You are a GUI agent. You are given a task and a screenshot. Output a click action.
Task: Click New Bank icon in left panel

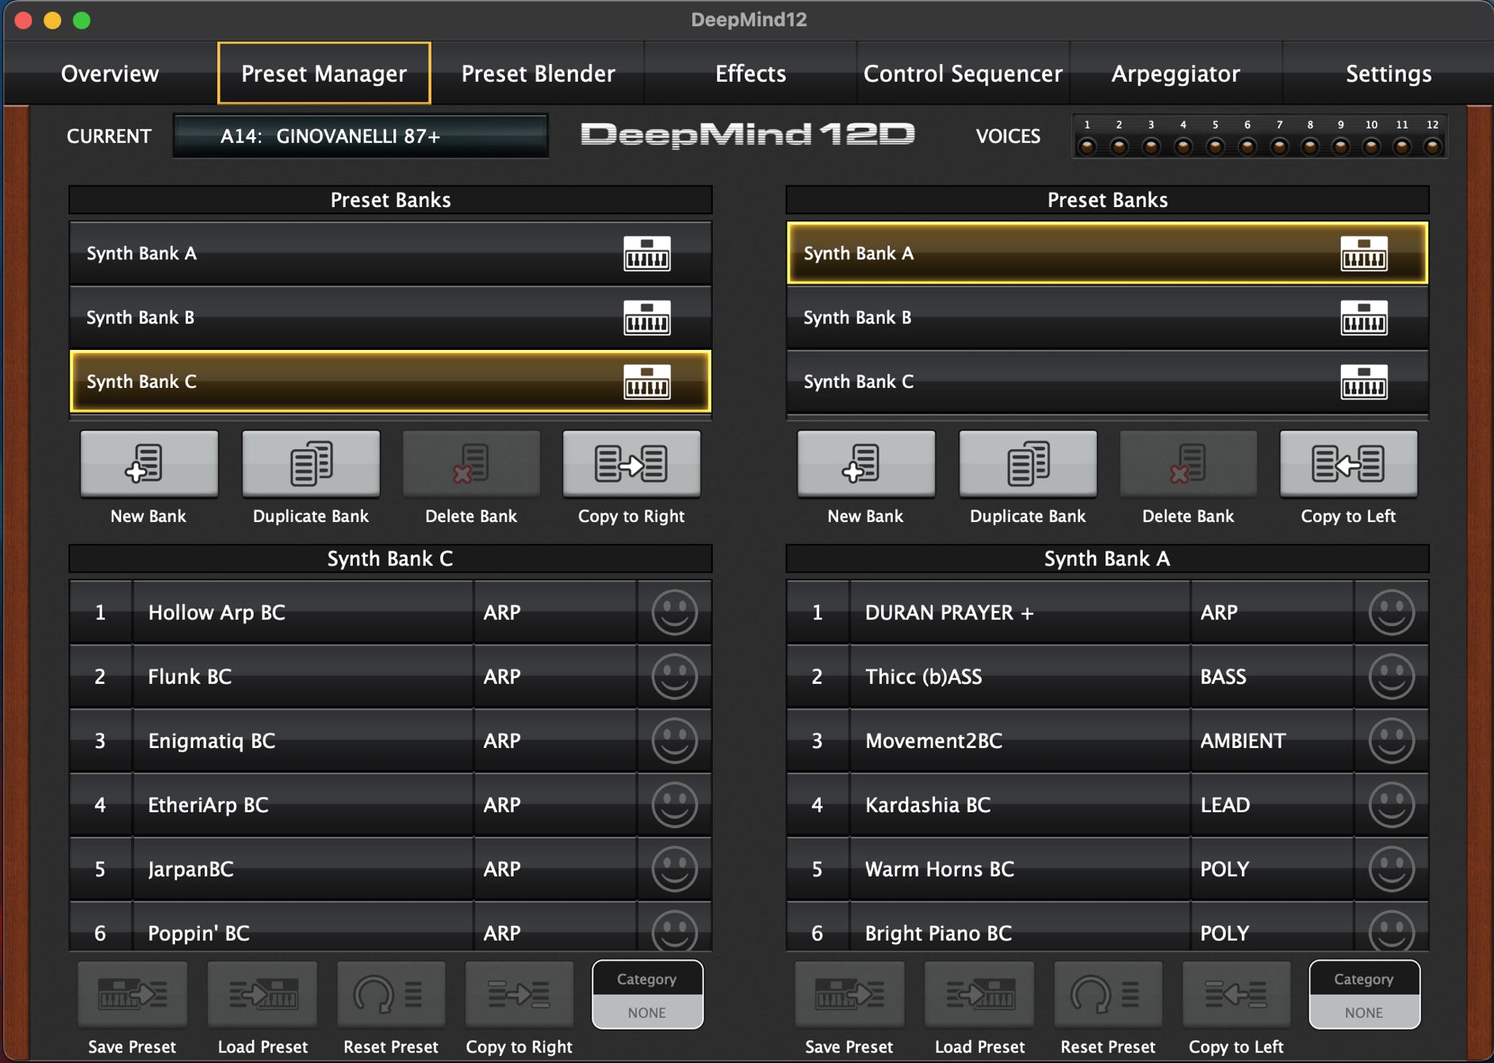(149, 464)
